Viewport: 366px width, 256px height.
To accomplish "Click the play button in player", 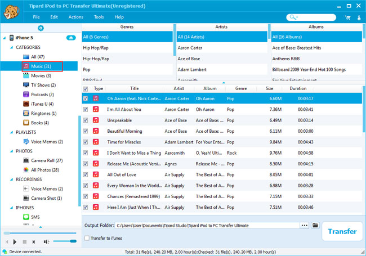I will 15,242.
